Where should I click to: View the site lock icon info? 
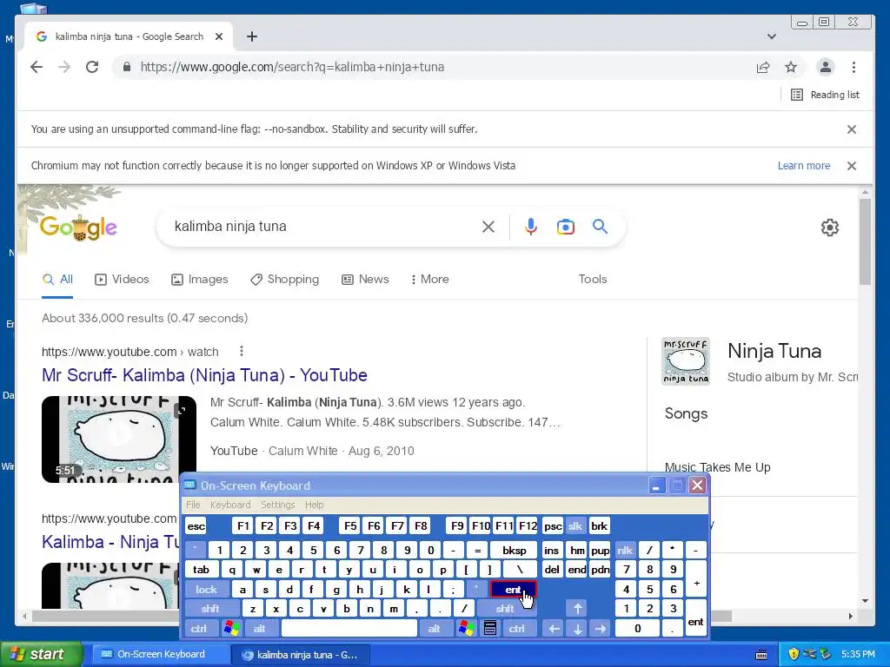pos(127,67)
